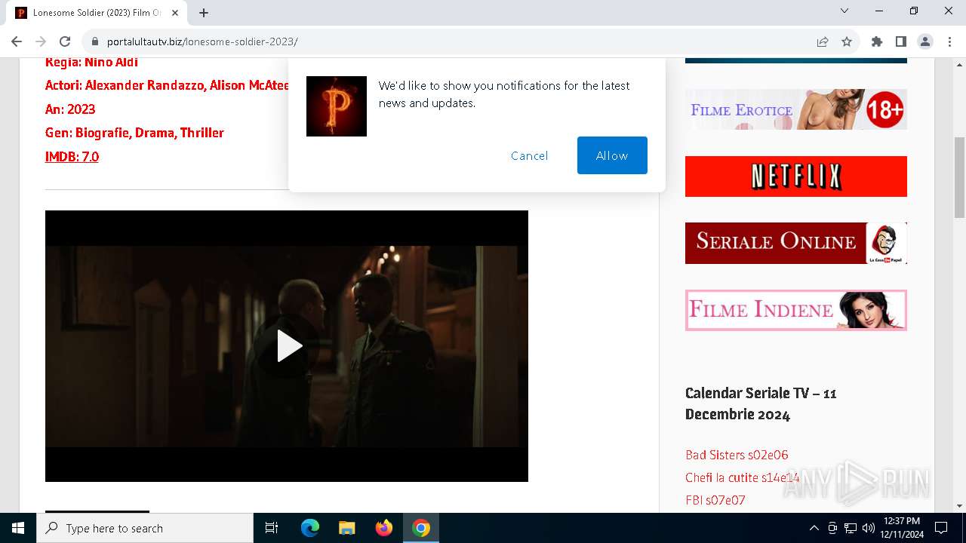Open Task View on the taskbar
The height and width of the screenshot is (543, 966).
(272, 528)
